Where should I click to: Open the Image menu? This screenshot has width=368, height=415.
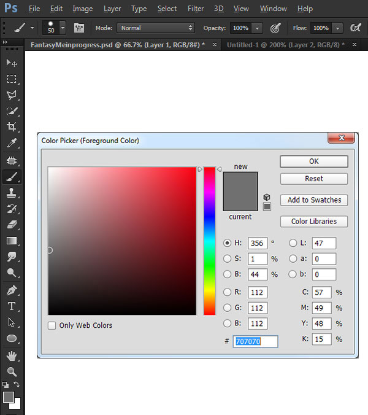click(x=82, y=9)
